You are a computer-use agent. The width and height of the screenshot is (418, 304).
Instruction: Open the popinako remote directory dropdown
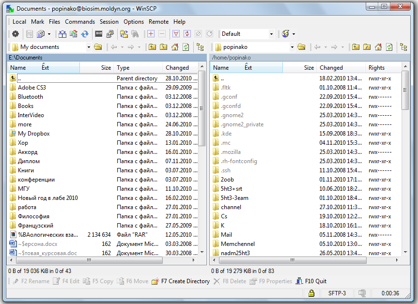tap(292, 47)
